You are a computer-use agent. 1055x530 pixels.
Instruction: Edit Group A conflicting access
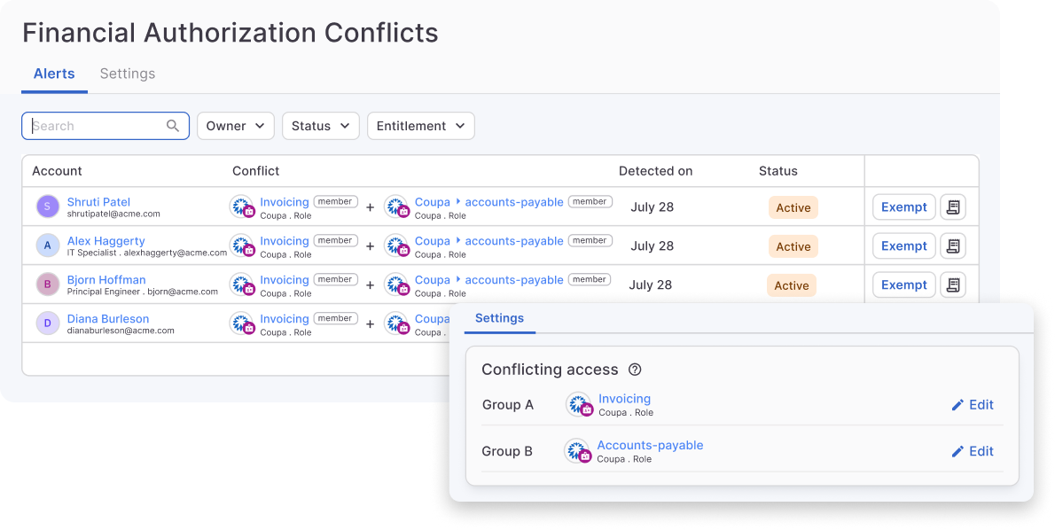click(973, 405)
